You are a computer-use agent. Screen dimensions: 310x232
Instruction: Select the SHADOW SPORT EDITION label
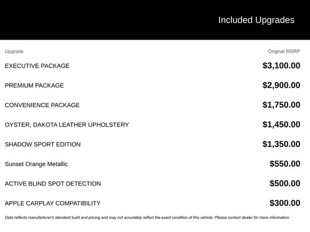[43, 145]
